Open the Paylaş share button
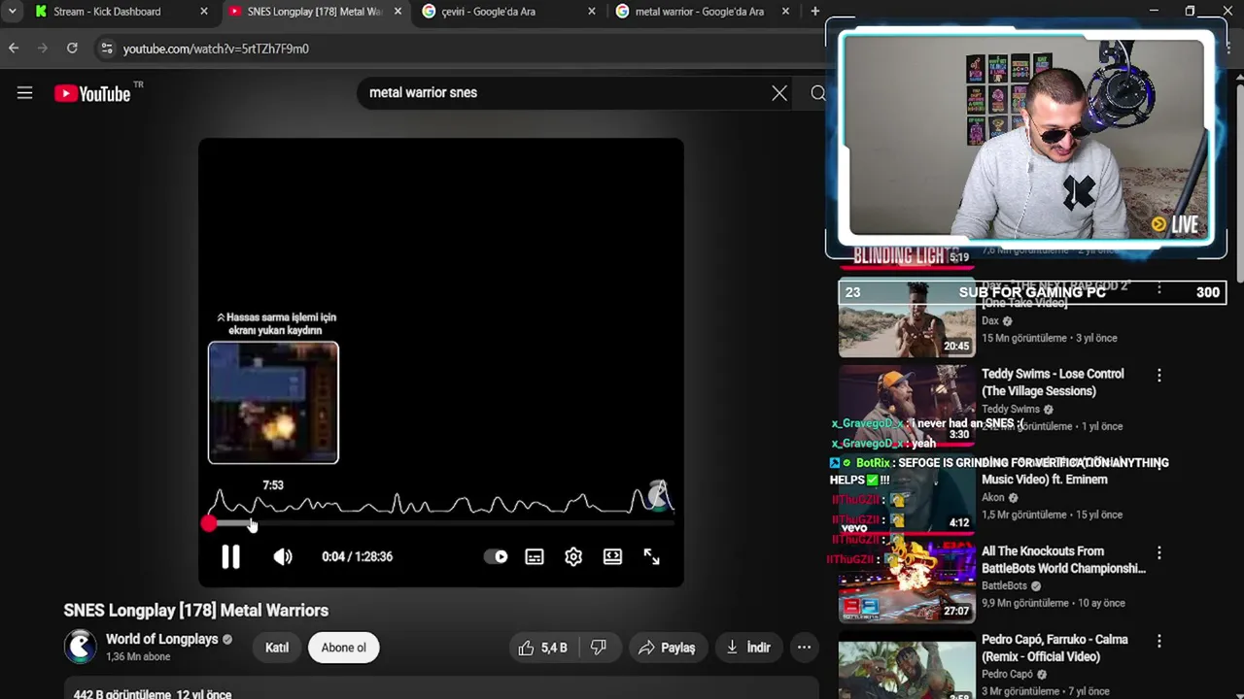 (667, 648)
